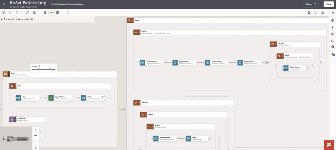Open the document icon in right sidebar
This screenshot has width=336, height=150.
(x=333, y=47)
